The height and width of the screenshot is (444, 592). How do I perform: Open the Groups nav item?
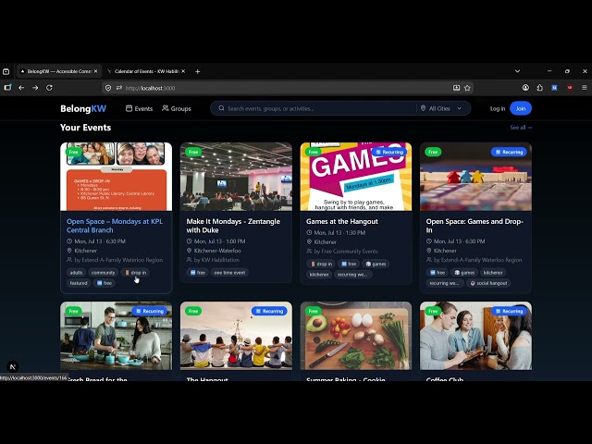click(177, 108)
